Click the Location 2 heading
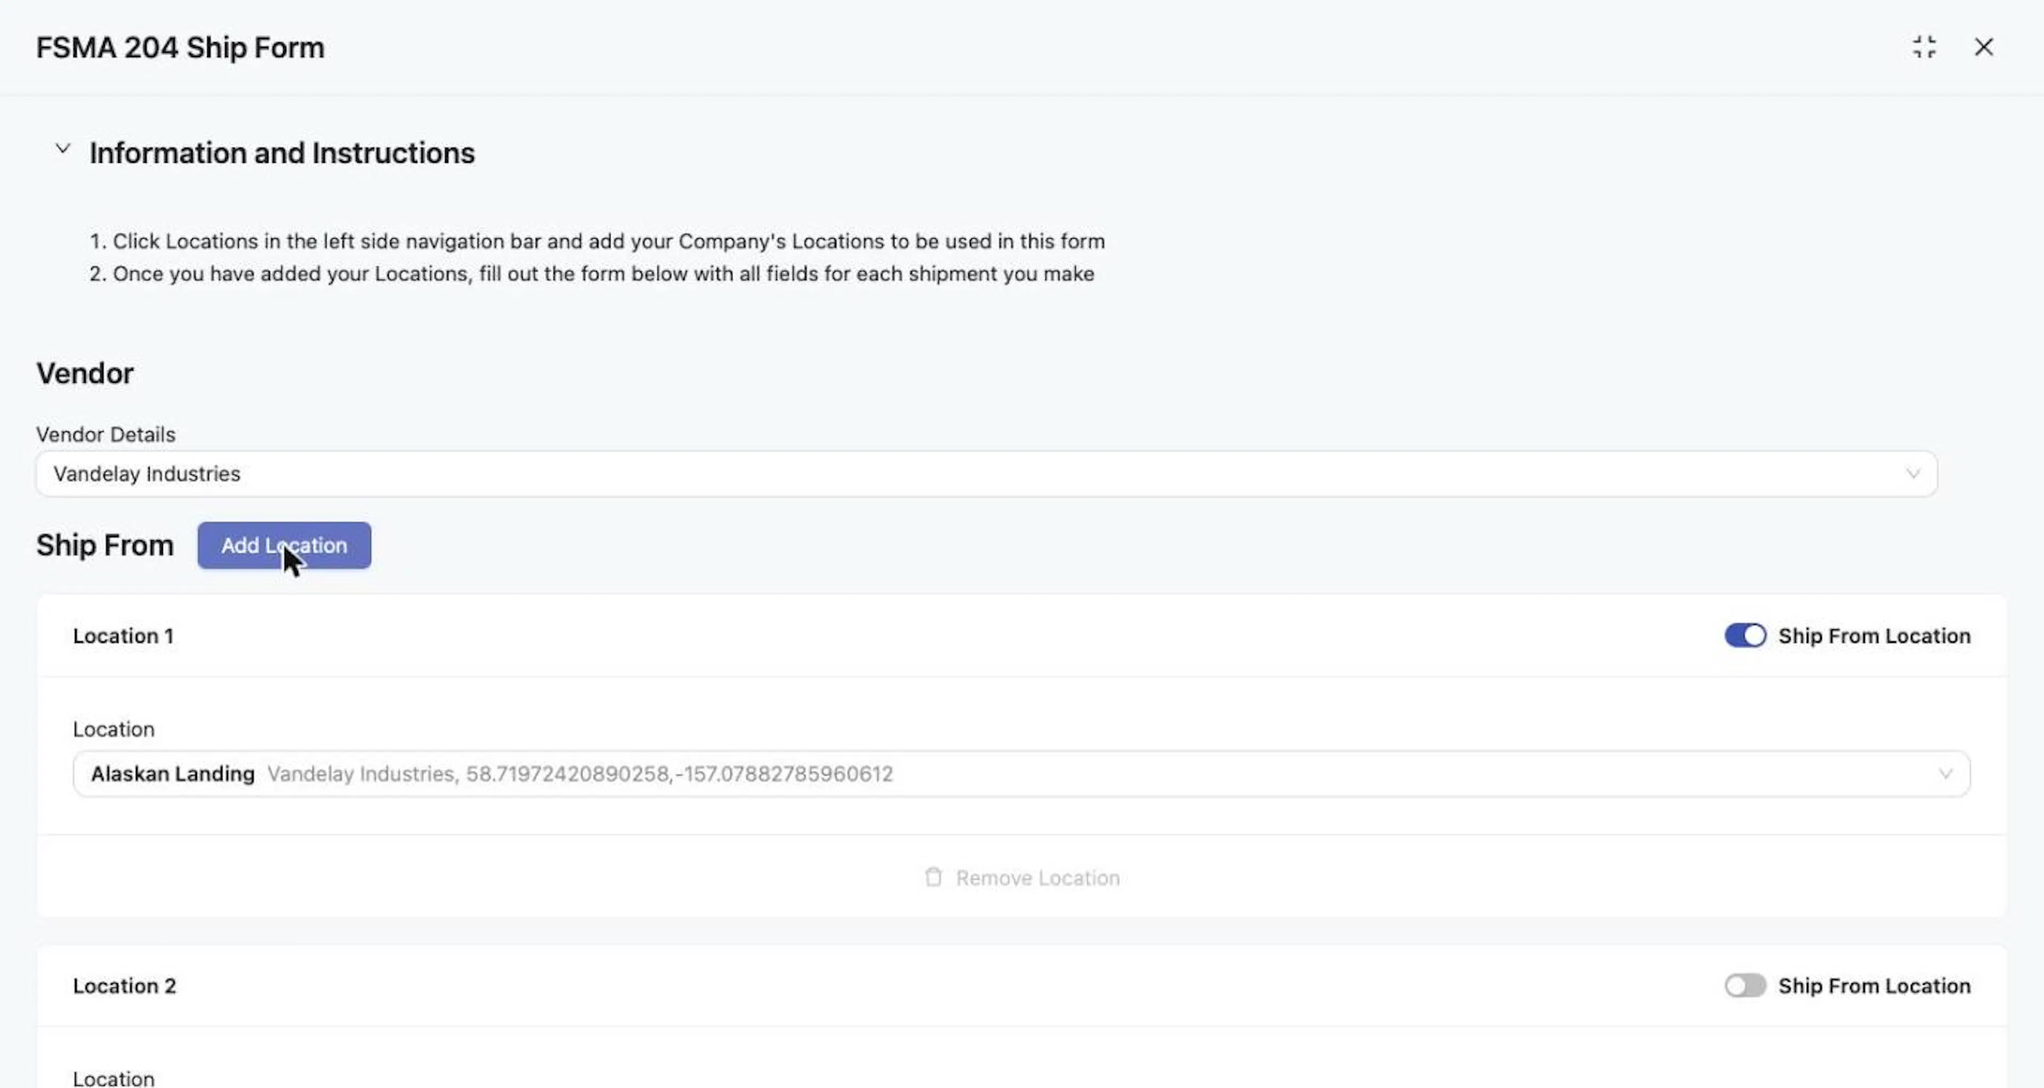The image size is (2044, 1088). pyautogui.click(x=125, y=986)
